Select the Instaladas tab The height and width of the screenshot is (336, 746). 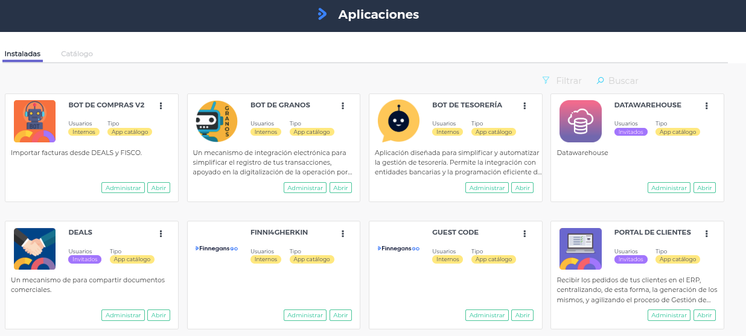pos(22,54)
